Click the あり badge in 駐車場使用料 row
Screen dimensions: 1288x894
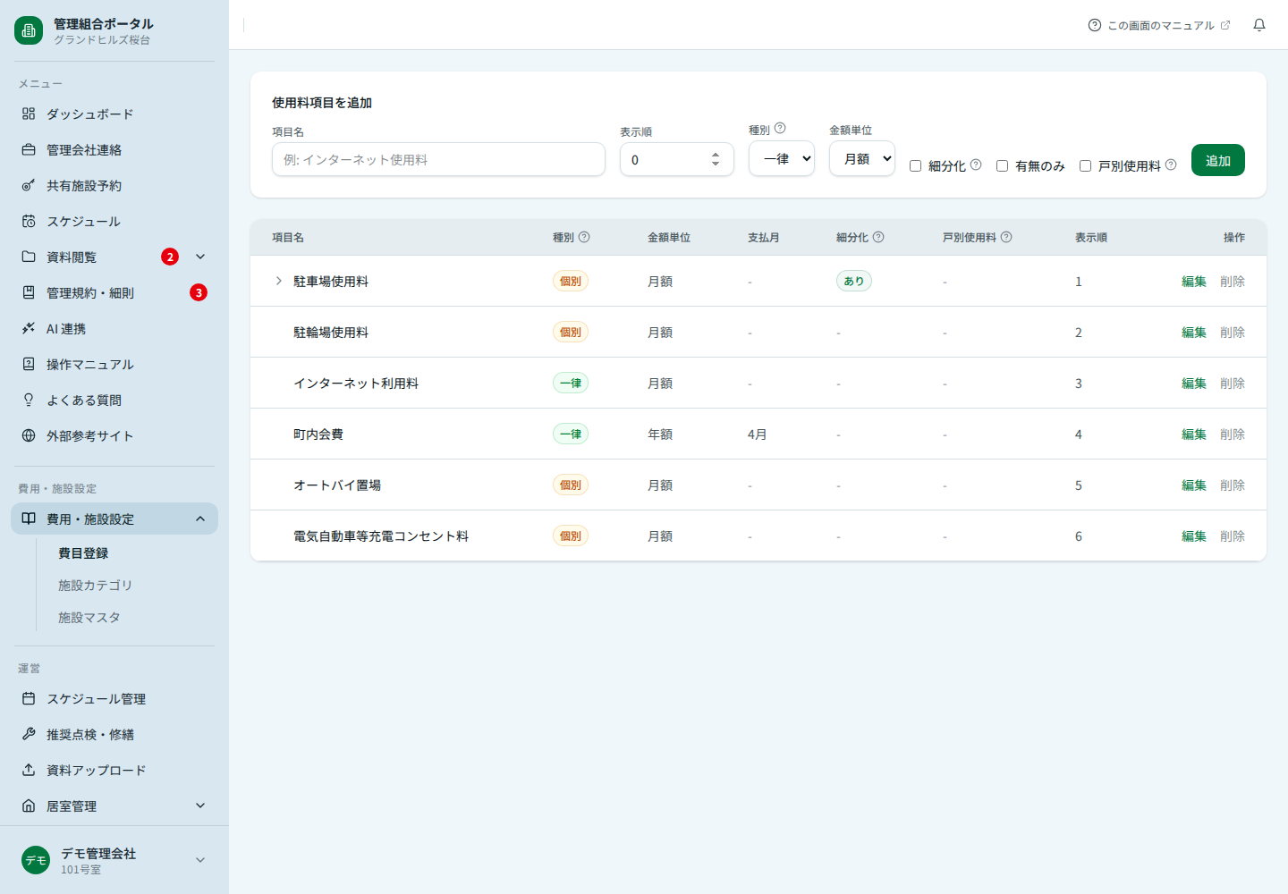click(854, 281)
